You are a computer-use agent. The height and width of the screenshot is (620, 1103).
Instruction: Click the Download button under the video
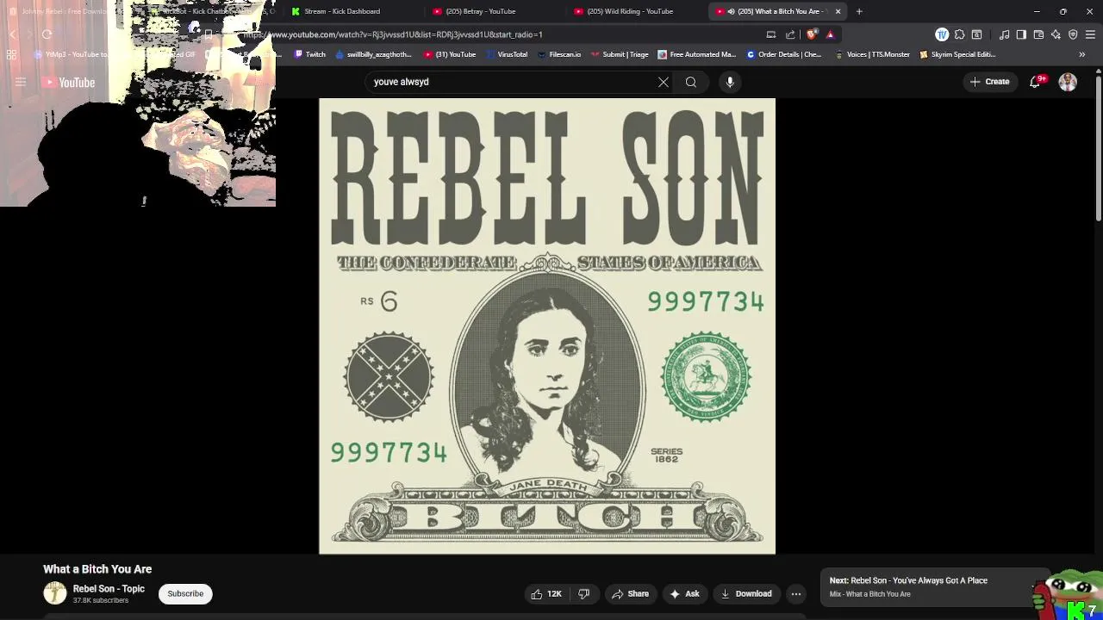[746, 593]
